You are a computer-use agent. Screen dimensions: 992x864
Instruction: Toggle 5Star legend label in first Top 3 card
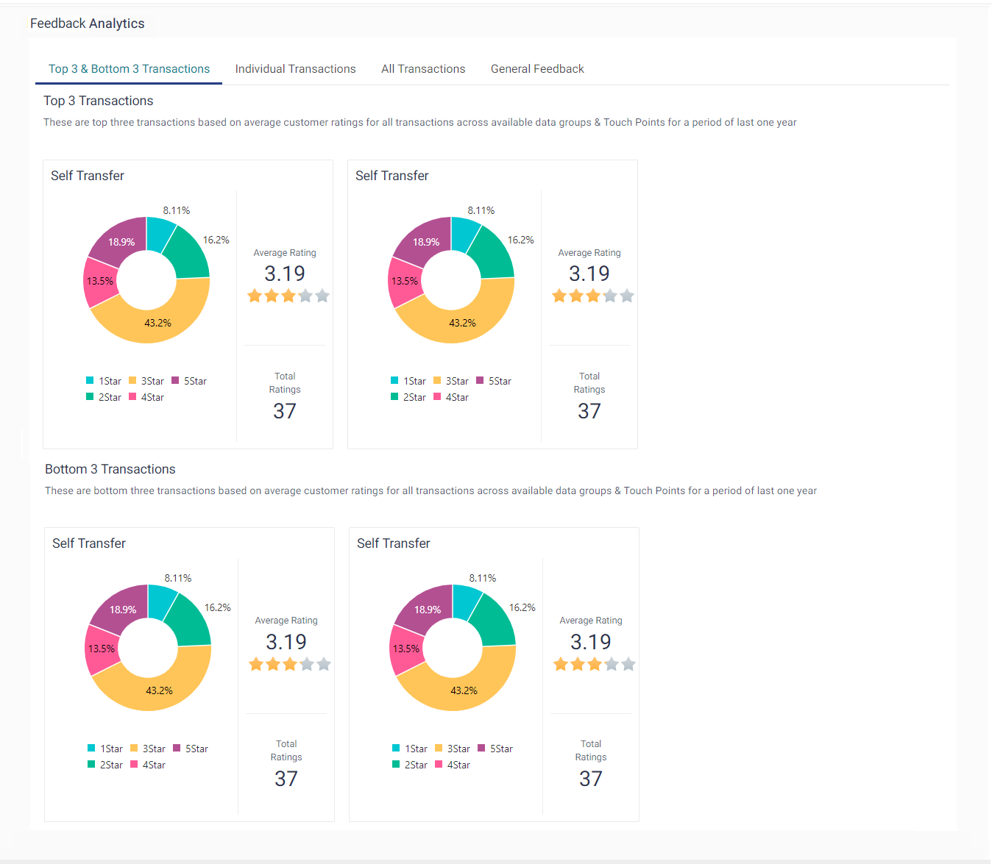[x=195, y=381]
